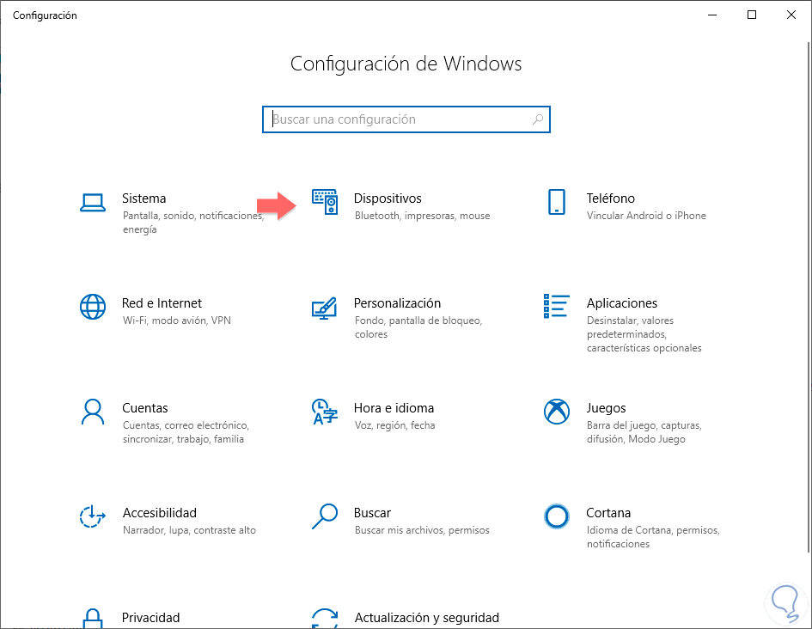Click 'Buscar mis archivos, permisos' description
This screenshot has width=812, height=629.
point(422,530)
